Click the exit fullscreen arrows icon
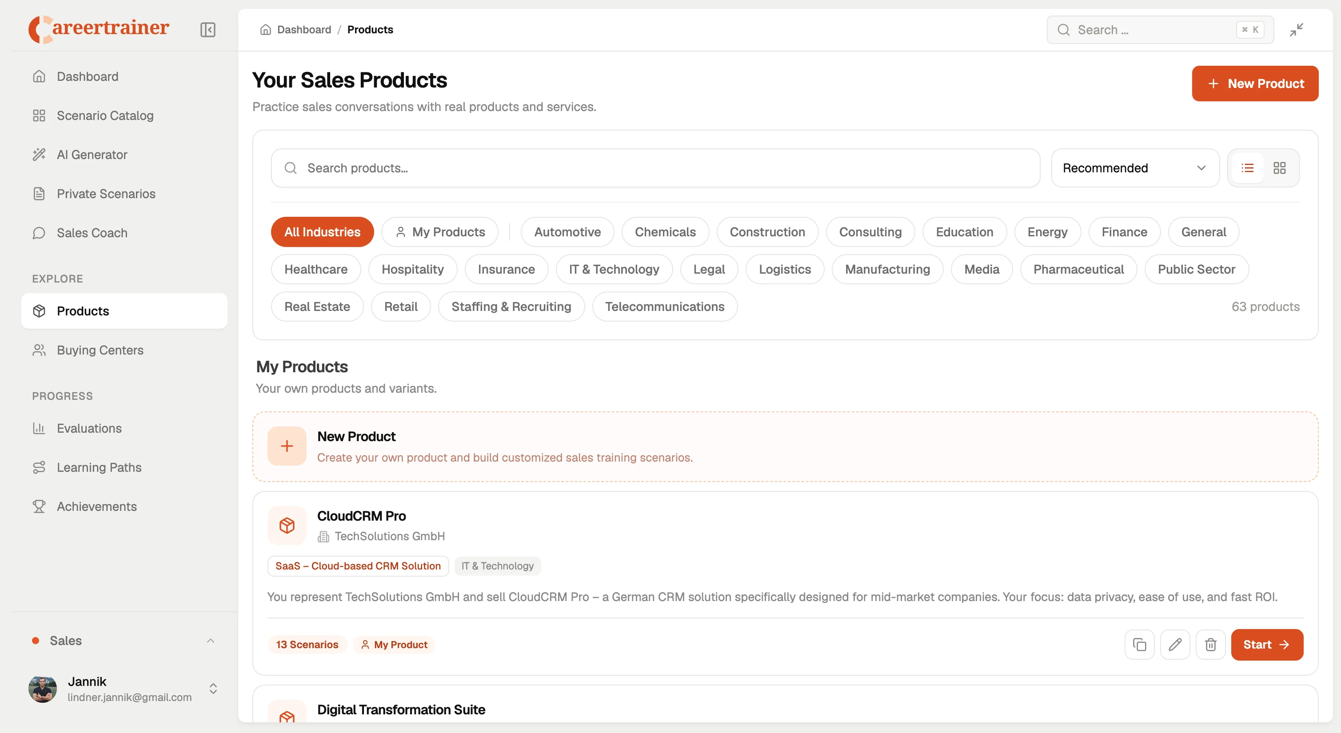 click(x=1296, y=30)
